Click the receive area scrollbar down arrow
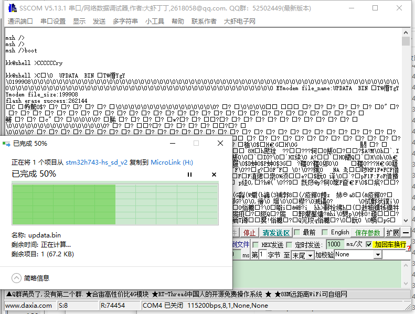Viewport: 415px width, 314px height. coord(406,220)
